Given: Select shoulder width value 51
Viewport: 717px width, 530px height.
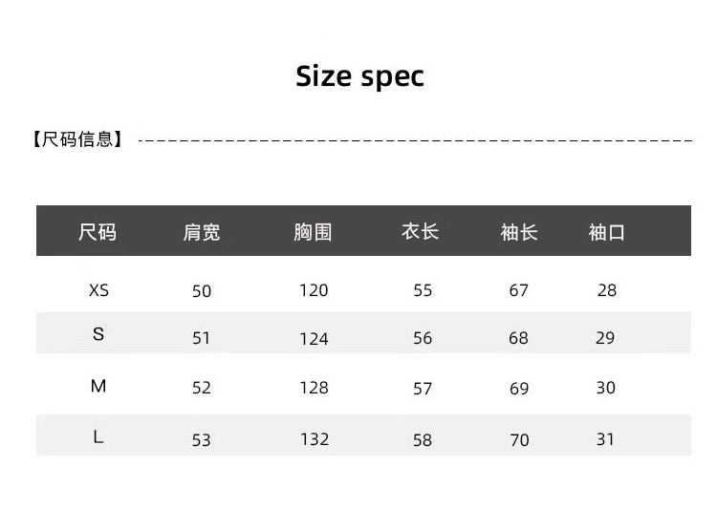Looking at the screenshot, I should 202,338.
